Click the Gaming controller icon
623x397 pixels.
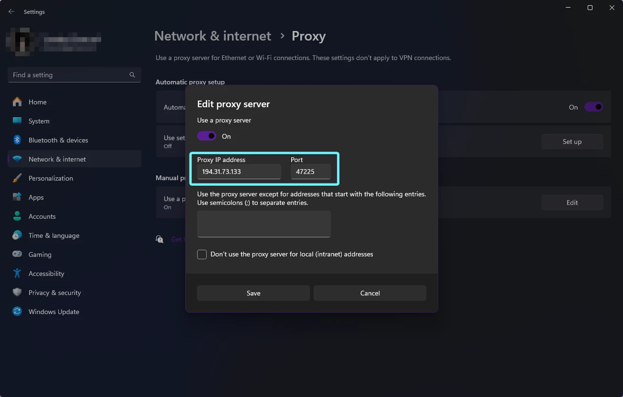tap(17, 254)
